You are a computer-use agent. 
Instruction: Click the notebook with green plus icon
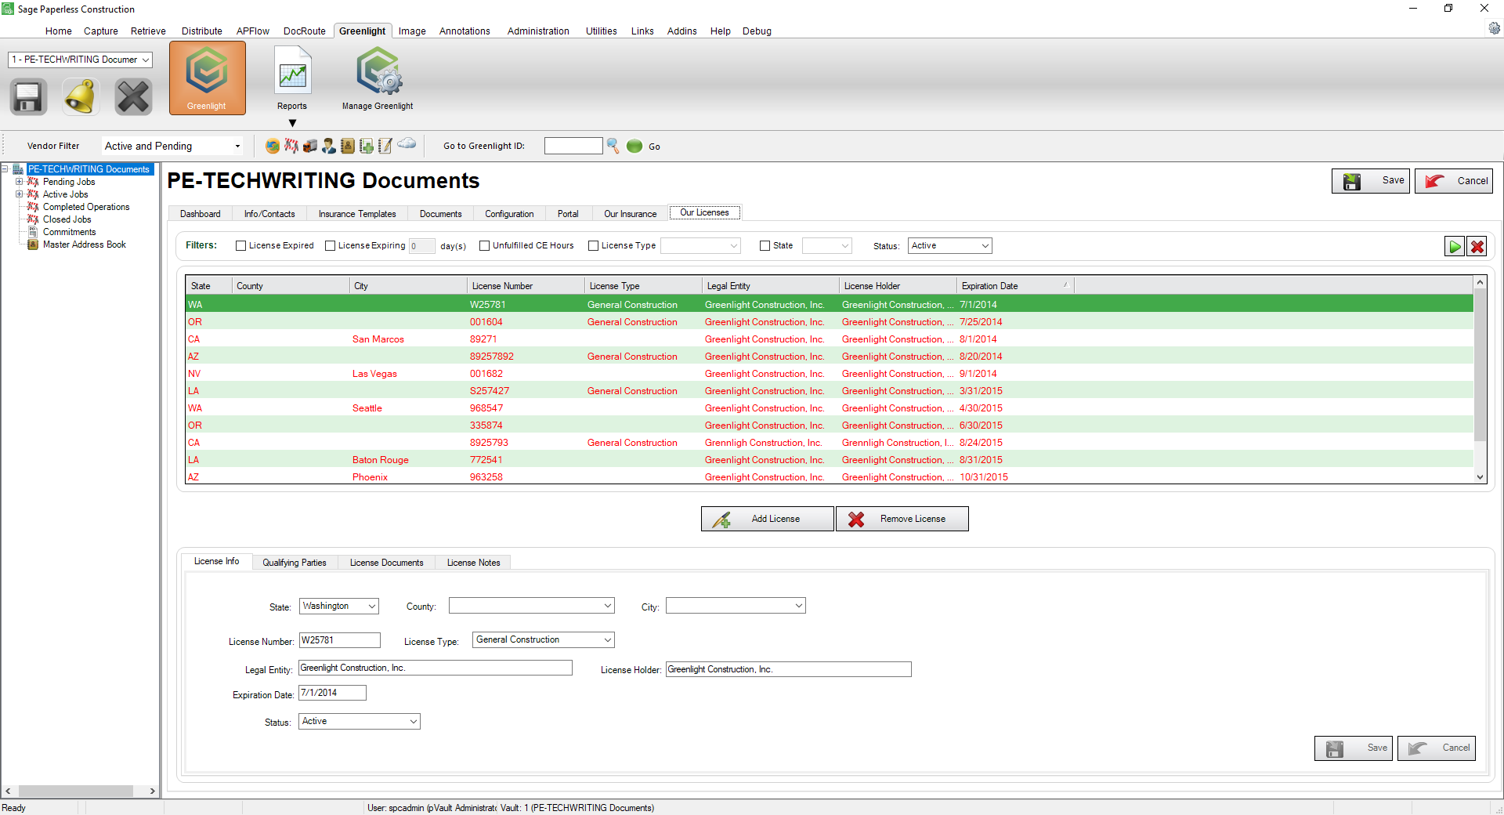[367, 146]
